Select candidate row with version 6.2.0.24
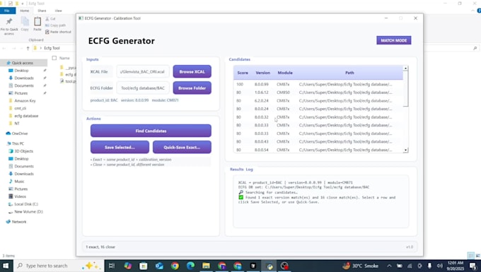481x272 pixels. (318, 100)
